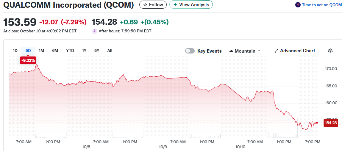Viewport: 342px width, 151px height.
Task: Click the sparkle icon on View Analysis
Action: click(x=175, y=5)
